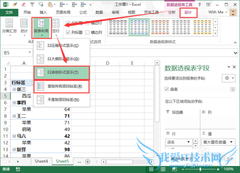Click the filter field-search icon beside 店名

click(233, 89)
